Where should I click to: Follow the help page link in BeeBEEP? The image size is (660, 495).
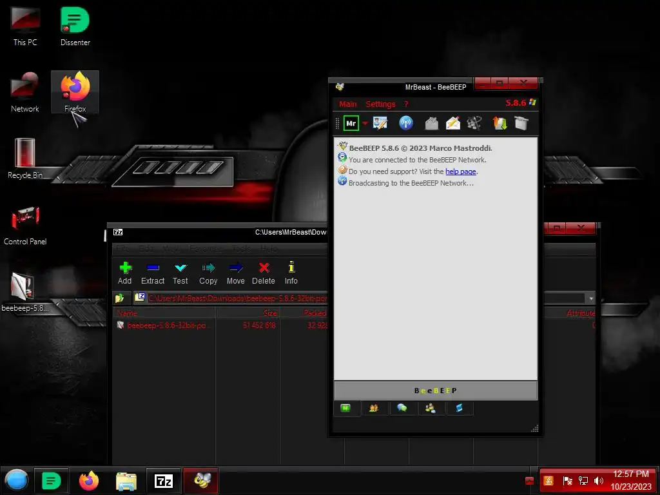coord(460,171)
